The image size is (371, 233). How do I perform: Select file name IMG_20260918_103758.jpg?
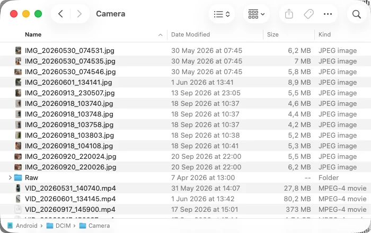point(69,125)
